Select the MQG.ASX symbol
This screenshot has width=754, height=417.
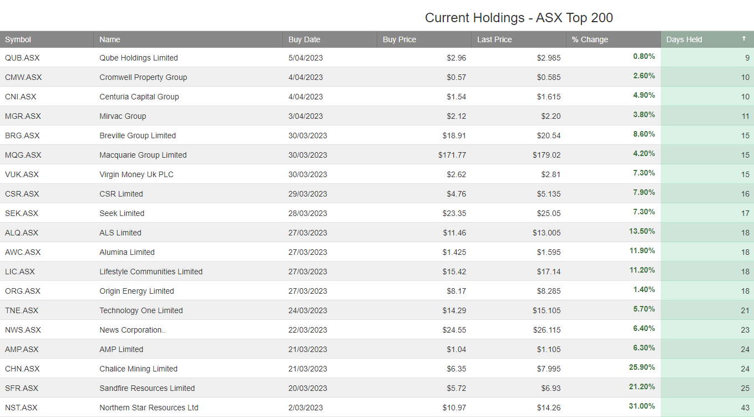tap(23, 155)
